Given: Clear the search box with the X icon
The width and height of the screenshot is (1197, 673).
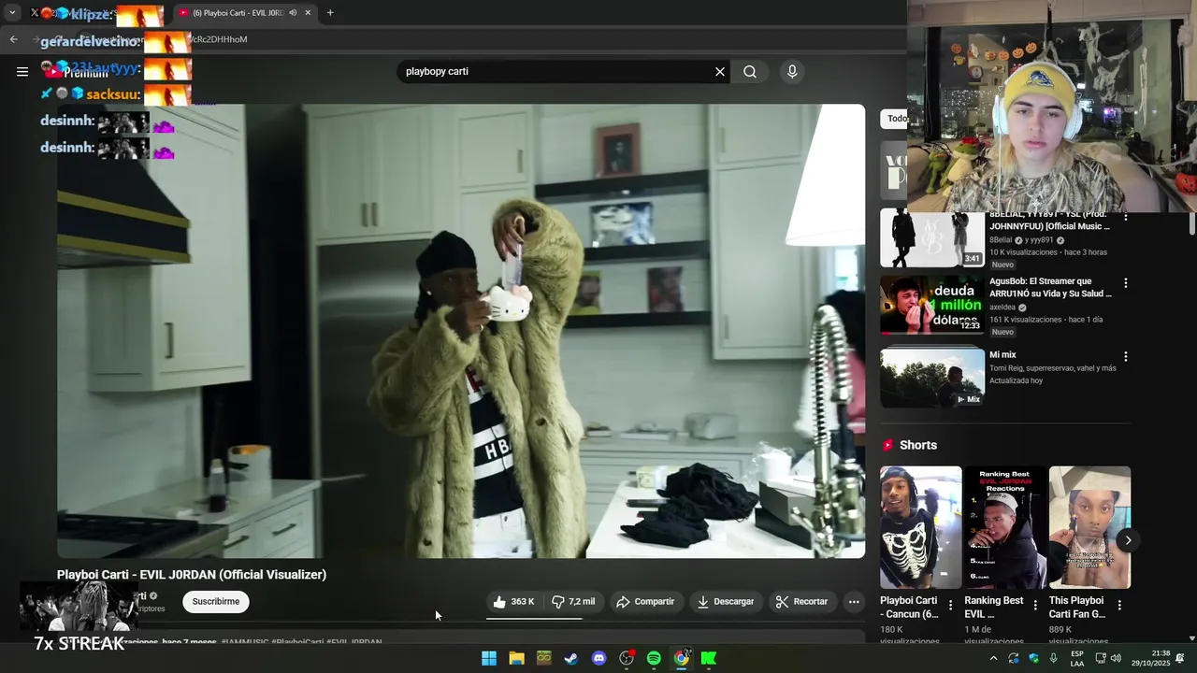Looking at the screenshot, I should click(x=720, y=72).
